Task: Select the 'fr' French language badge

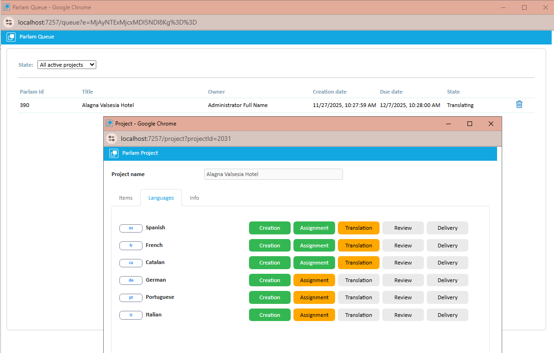Action: 131,245
